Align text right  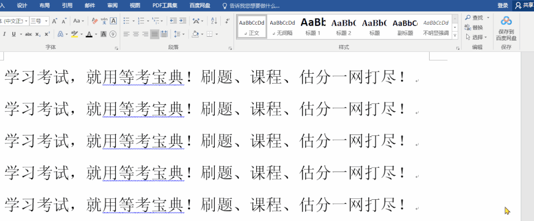point(145,34)
